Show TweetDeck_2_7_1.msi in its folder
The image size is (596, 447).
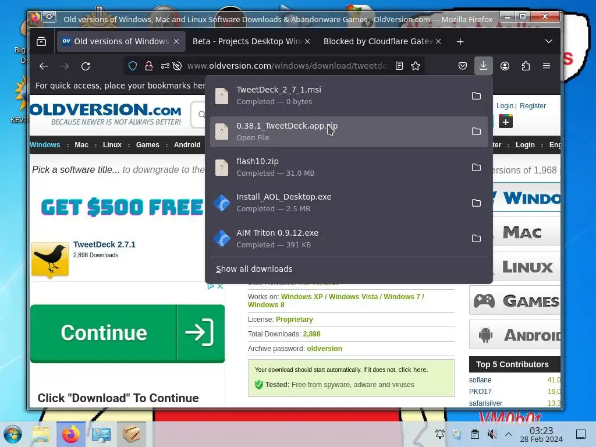point(476,96)
